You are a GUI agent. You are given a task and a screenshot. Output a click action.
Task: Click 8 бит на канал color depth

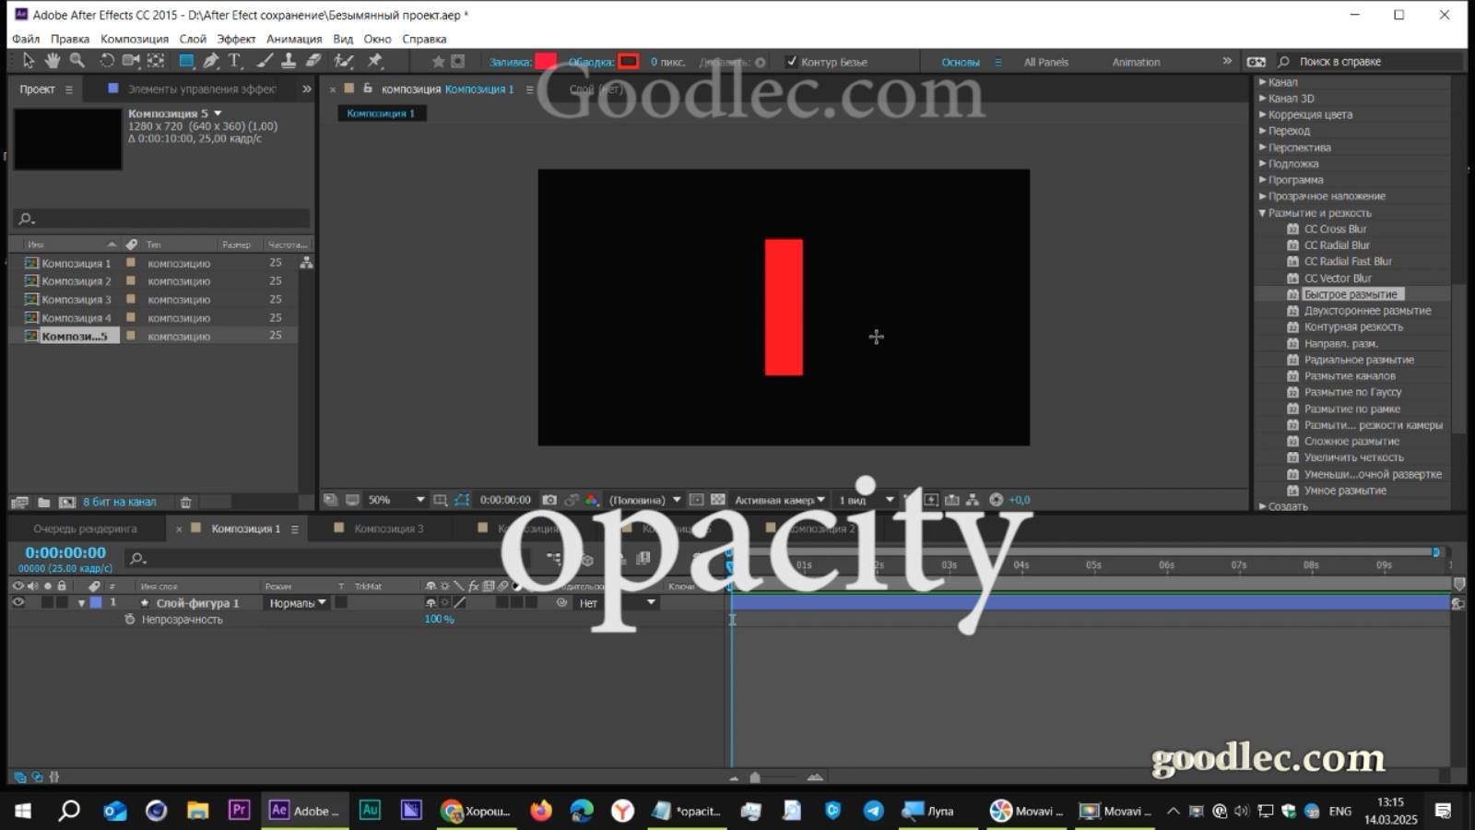coord(120,503)
